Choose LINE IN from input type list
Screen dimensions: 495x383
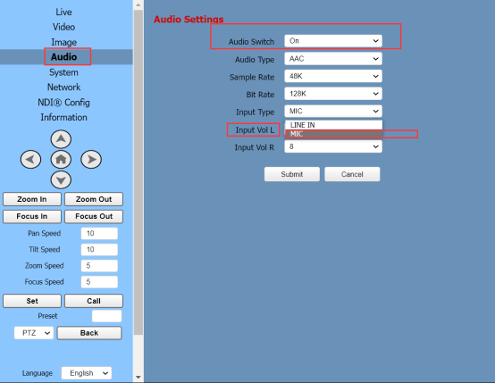(333, 125)
